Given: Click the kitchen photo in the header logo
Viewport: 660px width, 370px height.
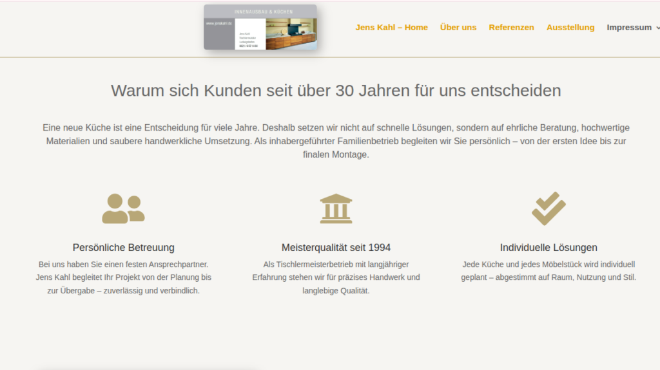Looking at the screenshot, I should [291, 33].
